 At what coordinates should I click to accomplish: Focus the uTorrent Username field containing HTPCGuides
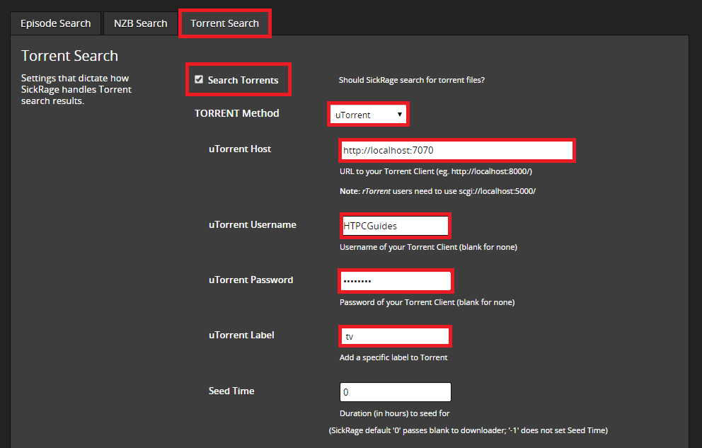[x=395, y=226]
